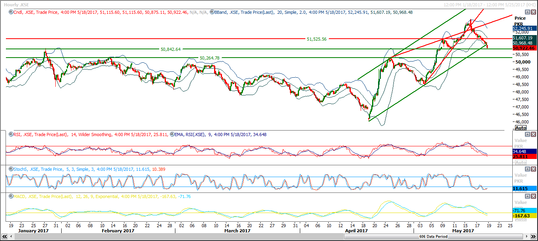
Task: Click the 25.811 RSI value tag
Action: 525,157
